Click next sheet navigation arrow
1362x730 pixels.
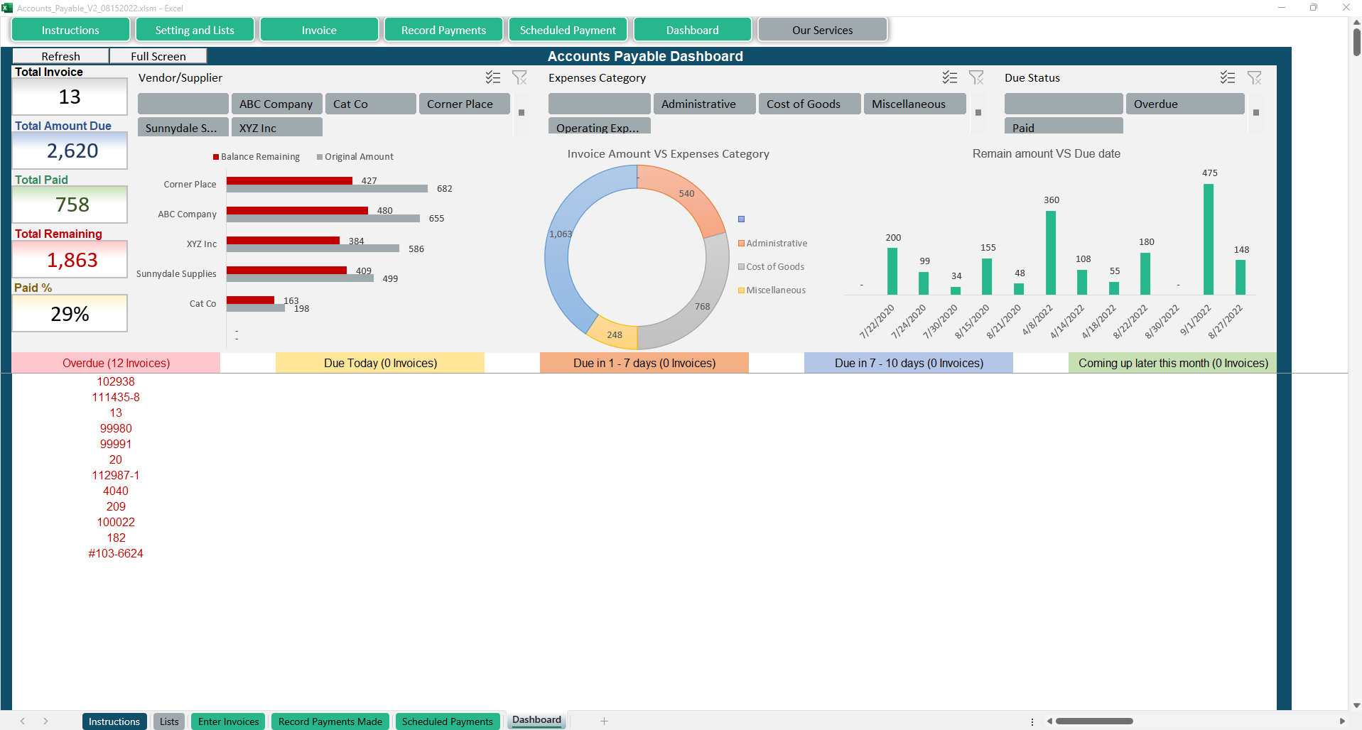point(45,721)
